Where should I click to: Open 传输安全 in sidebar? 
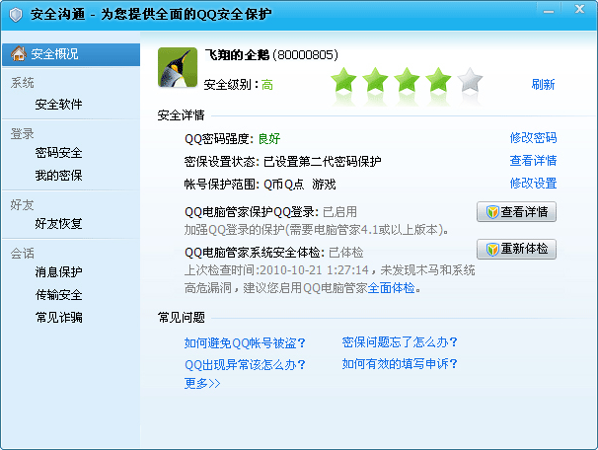(59, 294)
